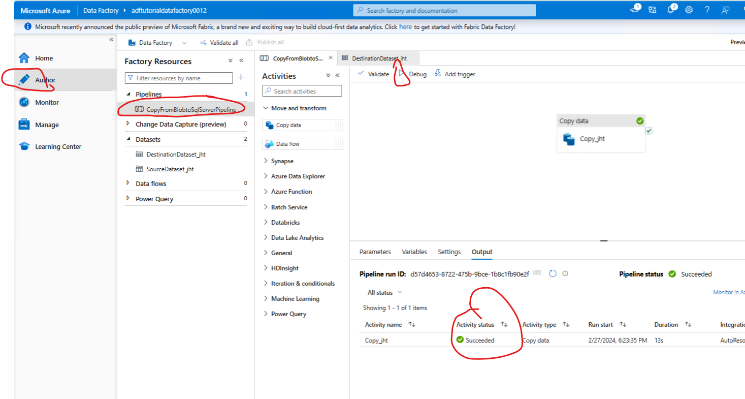
Task: Click the 'here' link in Fabric banner
Action: [405, 27]
